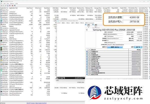Click the Twinkle Tra... row icon
The image size is (150, 104).
[x=1, y=57]
